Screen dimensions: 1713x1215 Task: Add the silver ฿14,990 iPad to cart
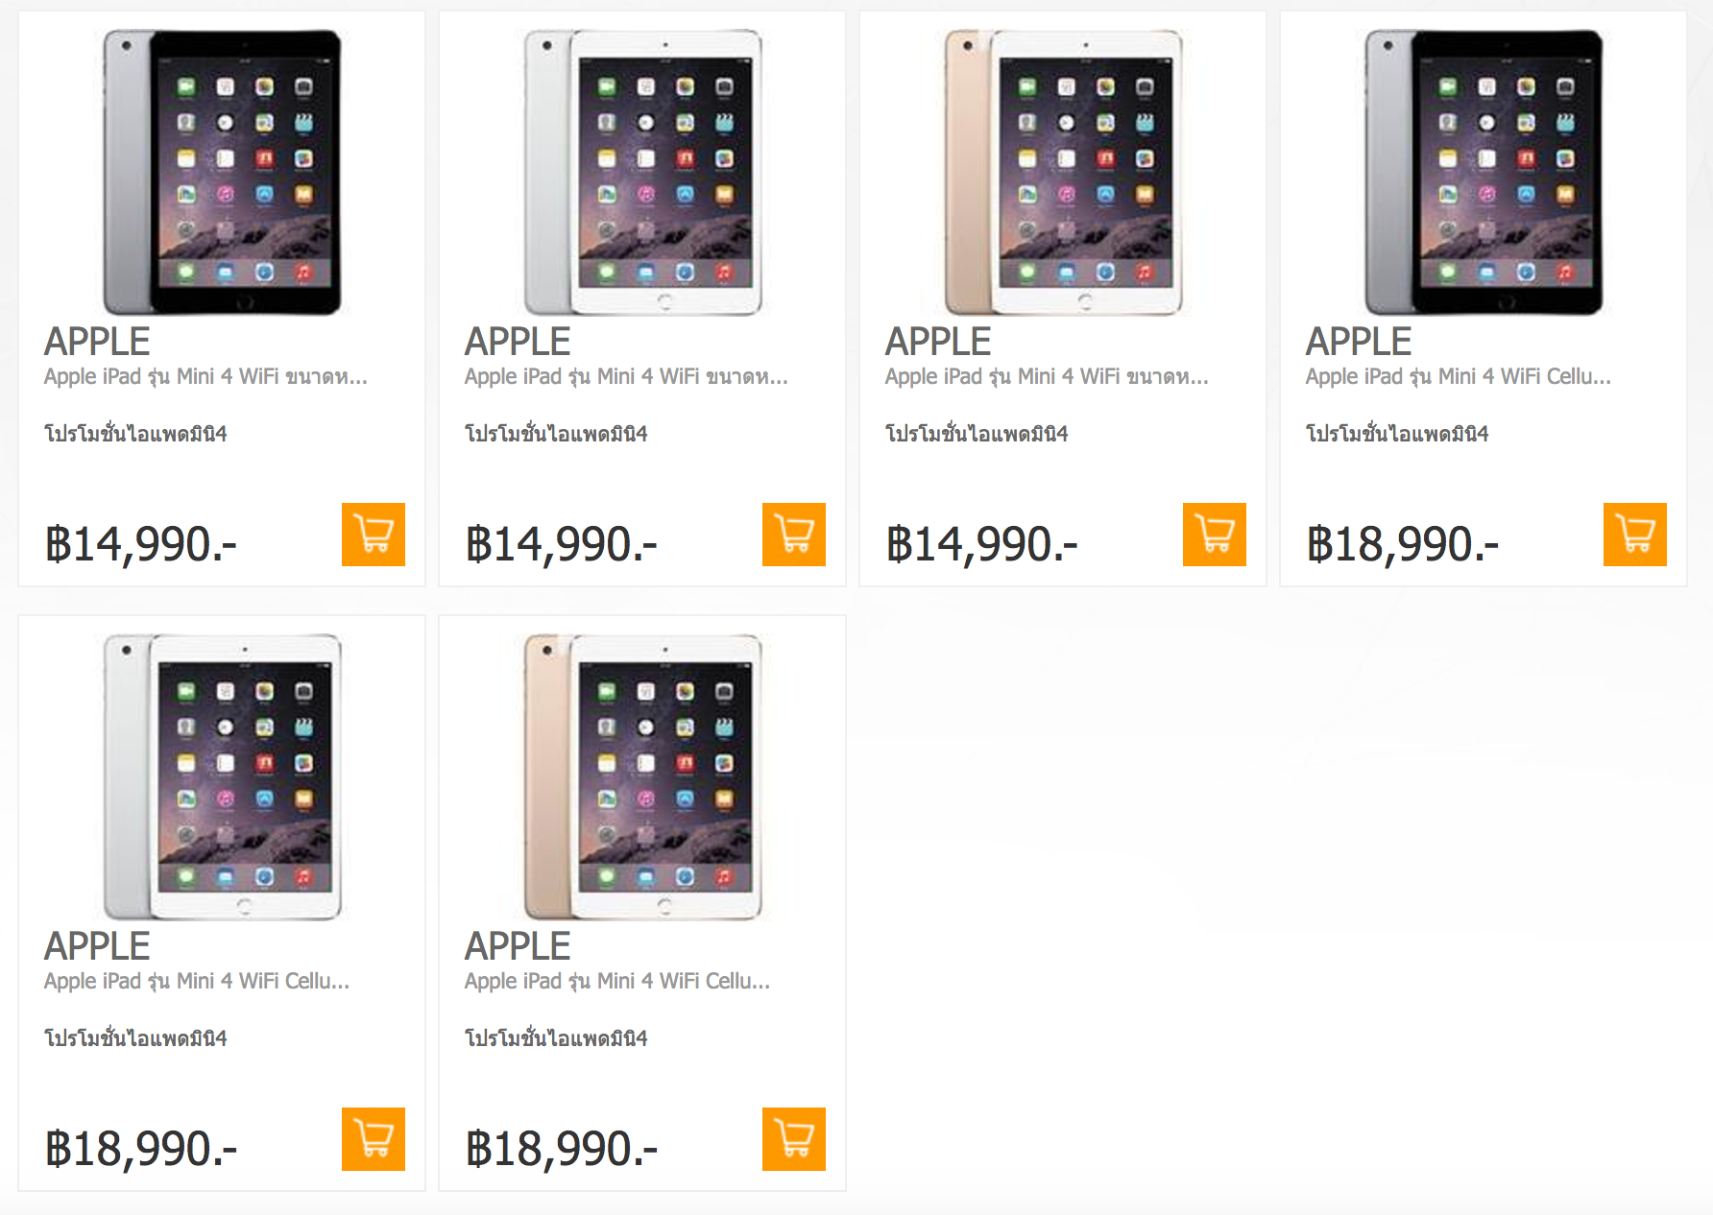pyautogui.click(x=793, y=535)
